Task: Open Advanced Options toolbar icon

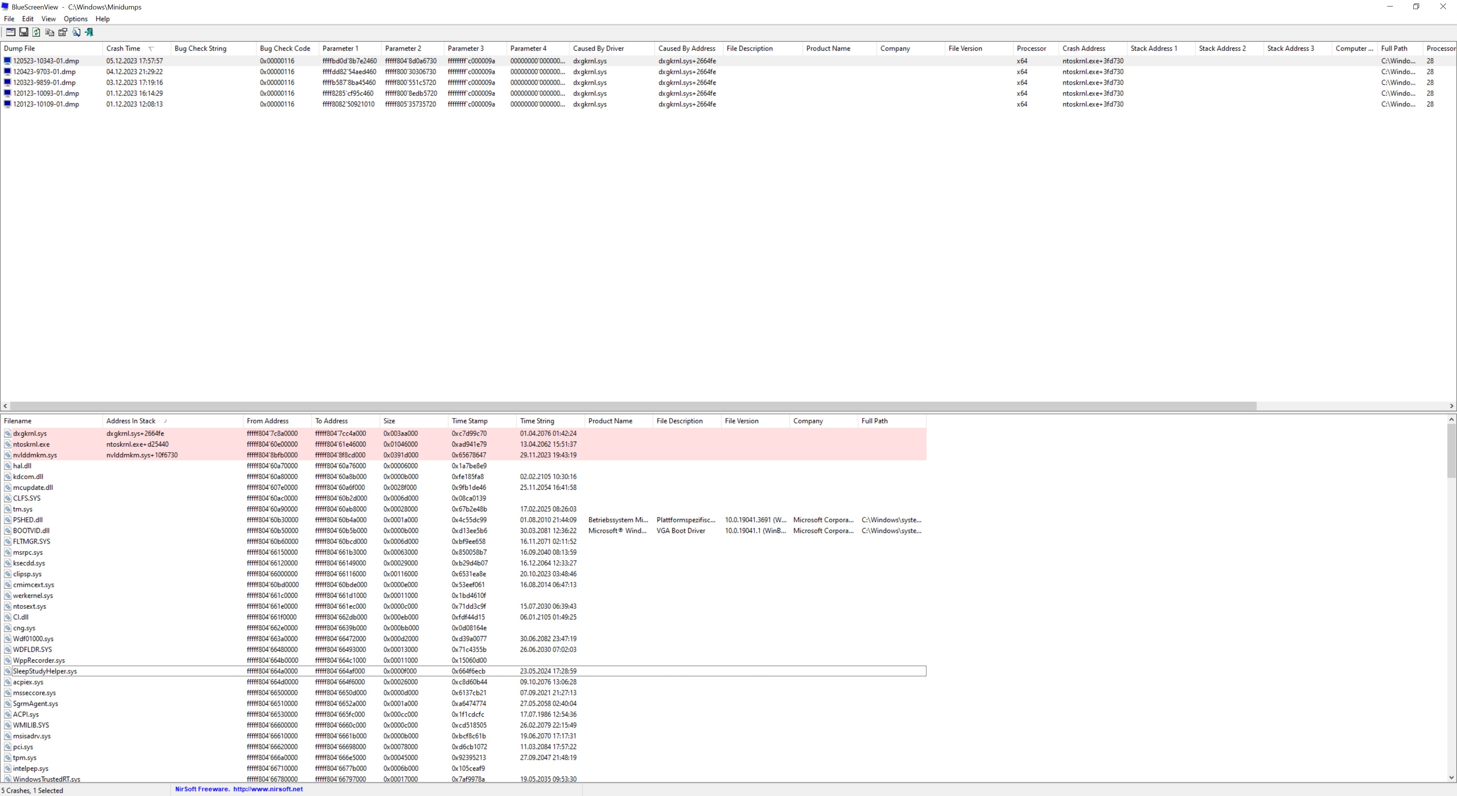Action: 10,32
